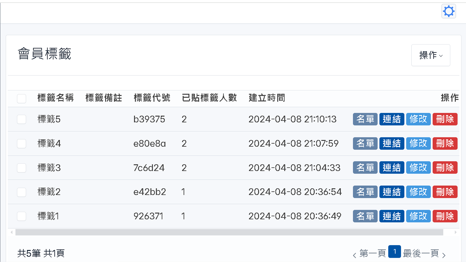Image resolution: width=466 pixels, height=262 pixels.
Task: Click 連結 button for 標籤2
Action: 392,192
